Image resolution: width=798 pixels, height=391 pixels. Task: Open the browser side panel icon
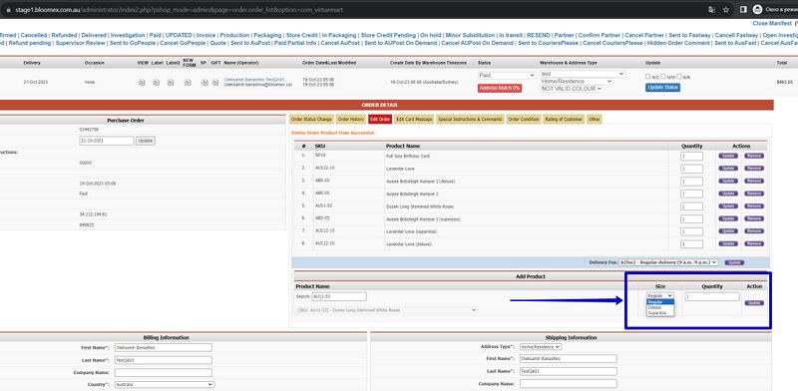[743, 10]
